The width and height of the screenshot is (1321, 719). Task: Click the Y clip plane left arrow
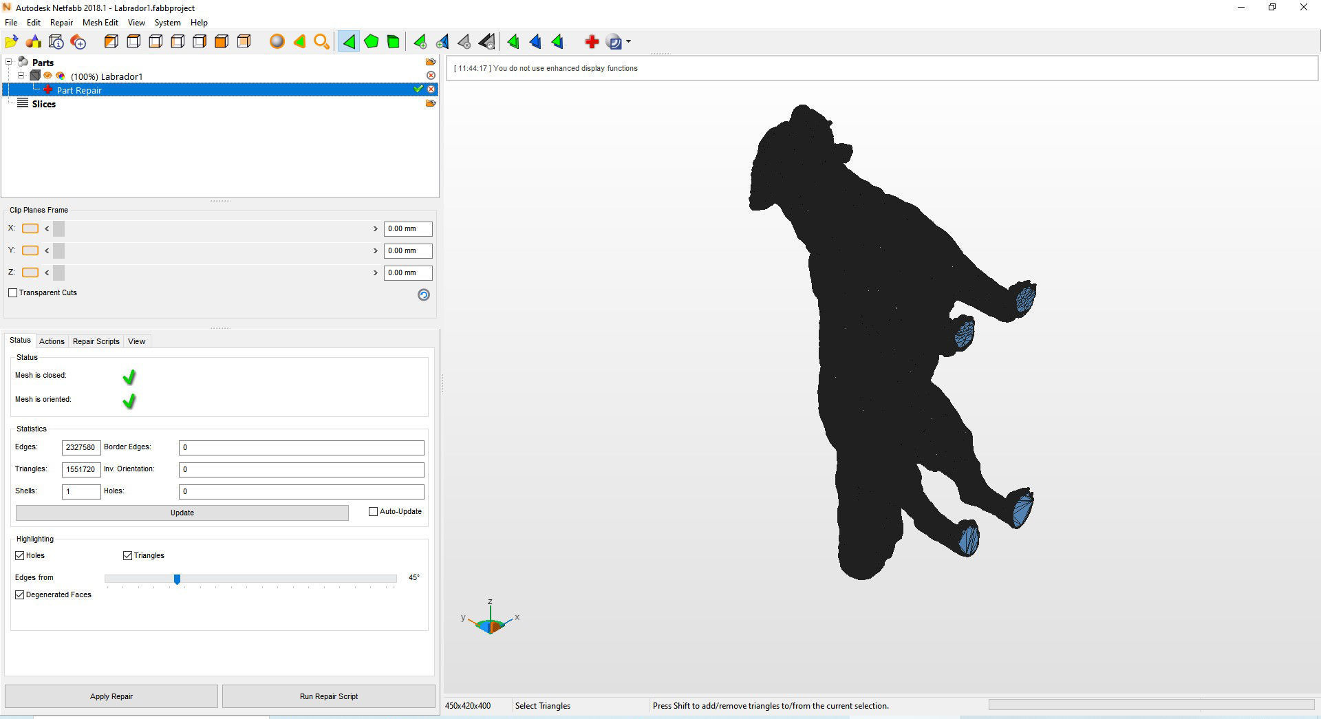pos(47,251)
